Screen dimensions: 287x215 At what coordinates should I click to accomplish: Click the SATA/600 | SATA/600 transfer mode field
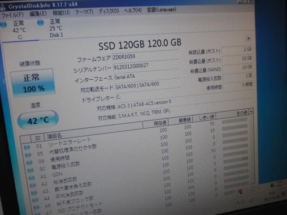(x=148, y=85)
